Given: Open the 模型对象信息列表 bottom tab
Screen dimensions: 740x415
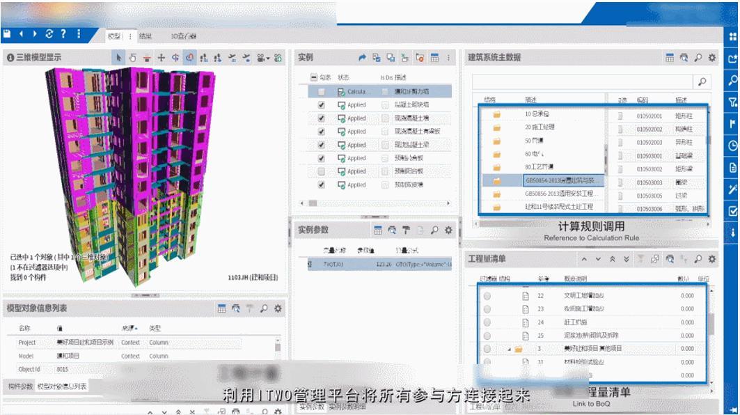Looking at the screenshot, I should (62, 386).
